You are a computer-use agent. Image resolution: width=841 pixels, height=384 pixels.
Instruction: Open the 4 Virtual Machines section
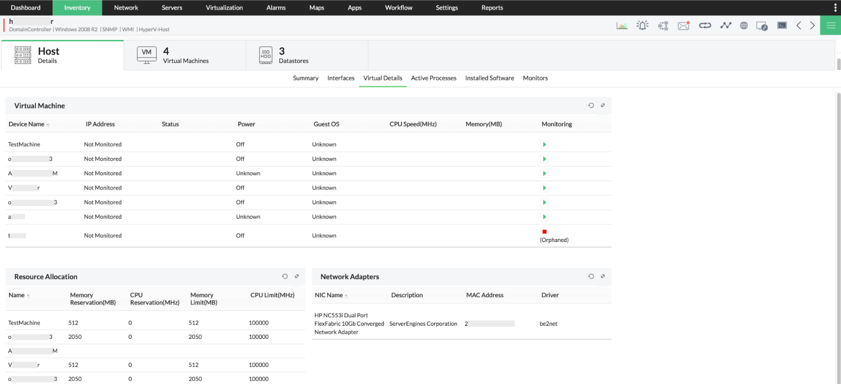pyautogui.click(x=185, y=55)
